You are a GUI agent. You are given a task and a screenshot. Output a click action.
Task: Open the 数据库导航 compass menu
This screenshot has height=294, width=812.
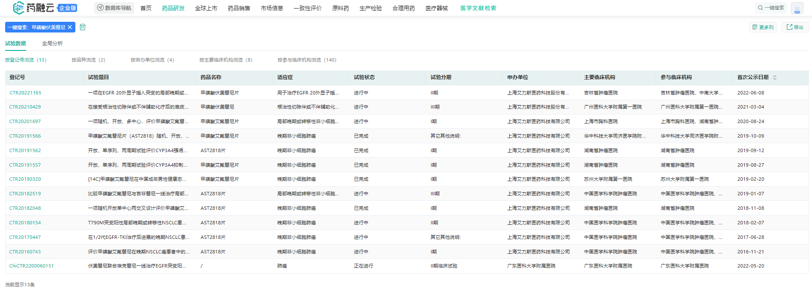114,8
